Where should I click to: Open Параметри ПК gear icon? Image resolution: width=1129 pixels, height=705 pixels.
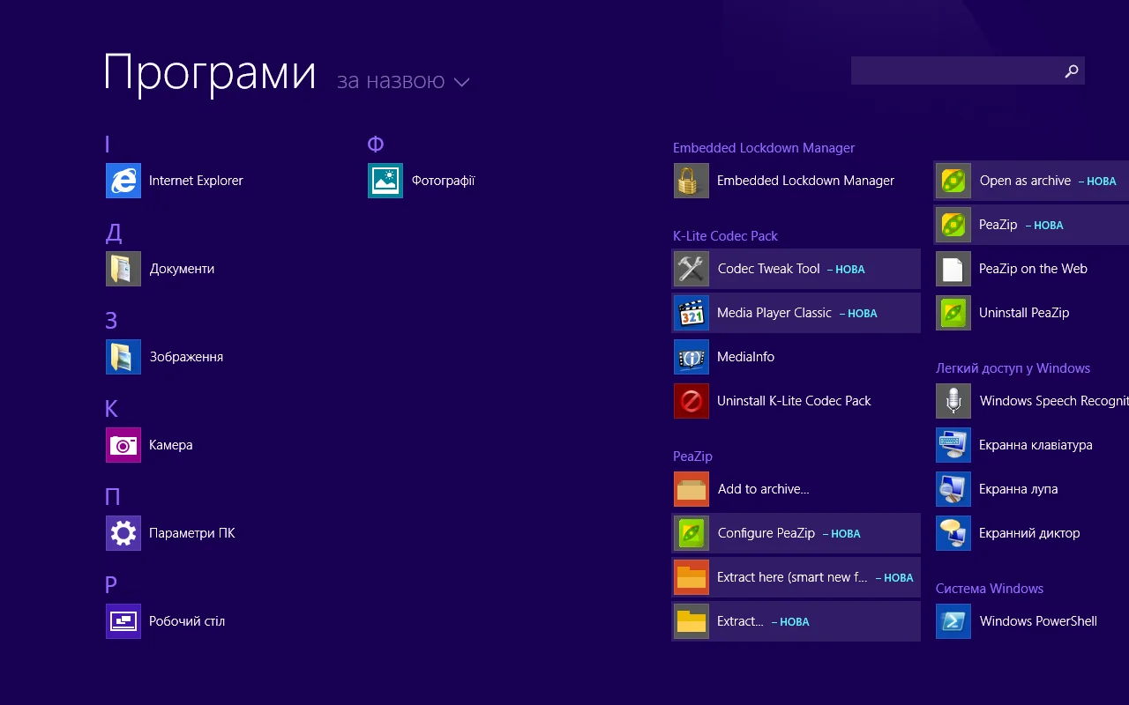(x=123, y=533)
